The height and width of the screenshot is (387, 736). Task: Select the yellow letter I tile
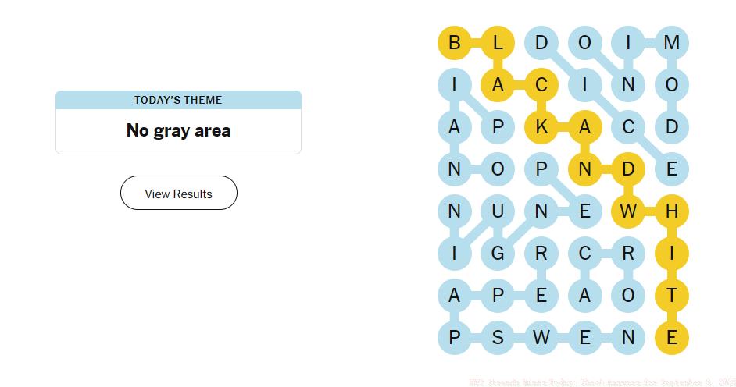[672, 254]
